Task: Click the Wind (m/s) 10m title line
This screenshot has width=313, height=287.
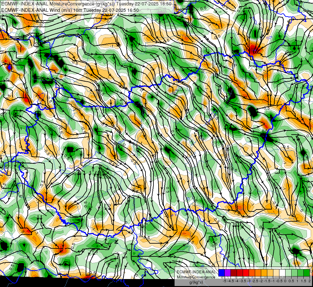Action: [x=70, y=10]
